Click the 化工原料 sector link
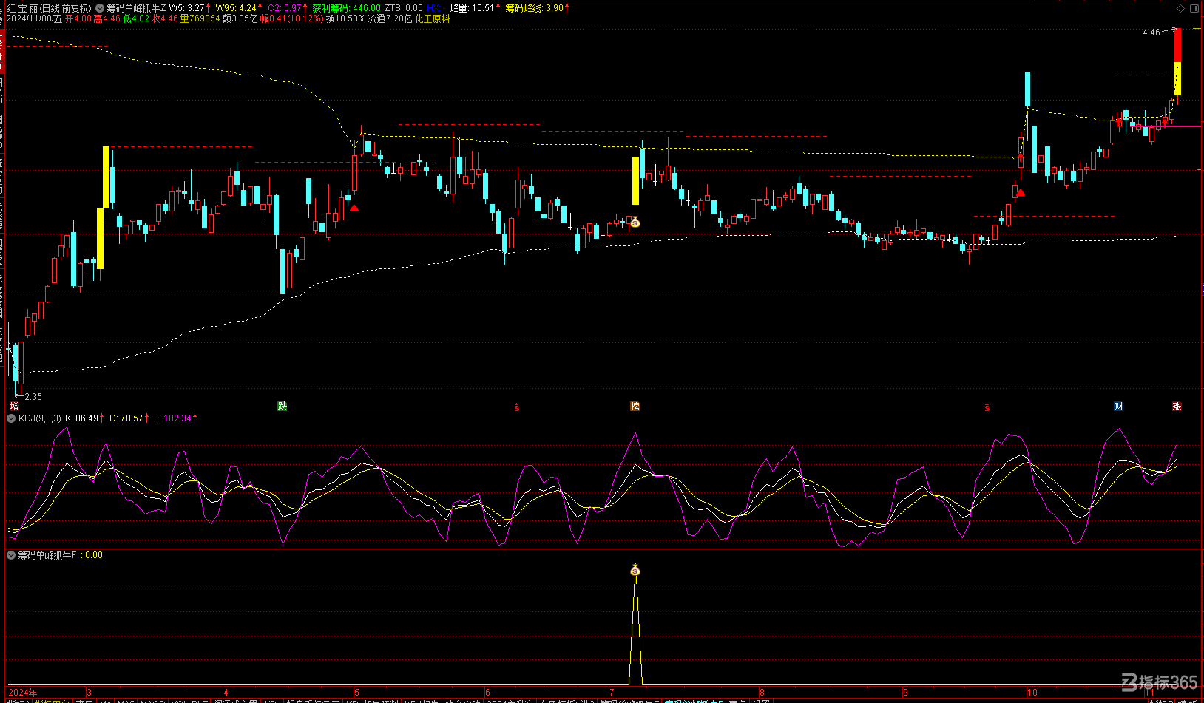The image size is (1204, 703). [x=432, y=18]
